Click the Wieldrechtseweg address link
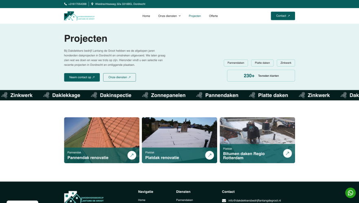Viewport: 359px width, 203px height. [x=120, y=4]
